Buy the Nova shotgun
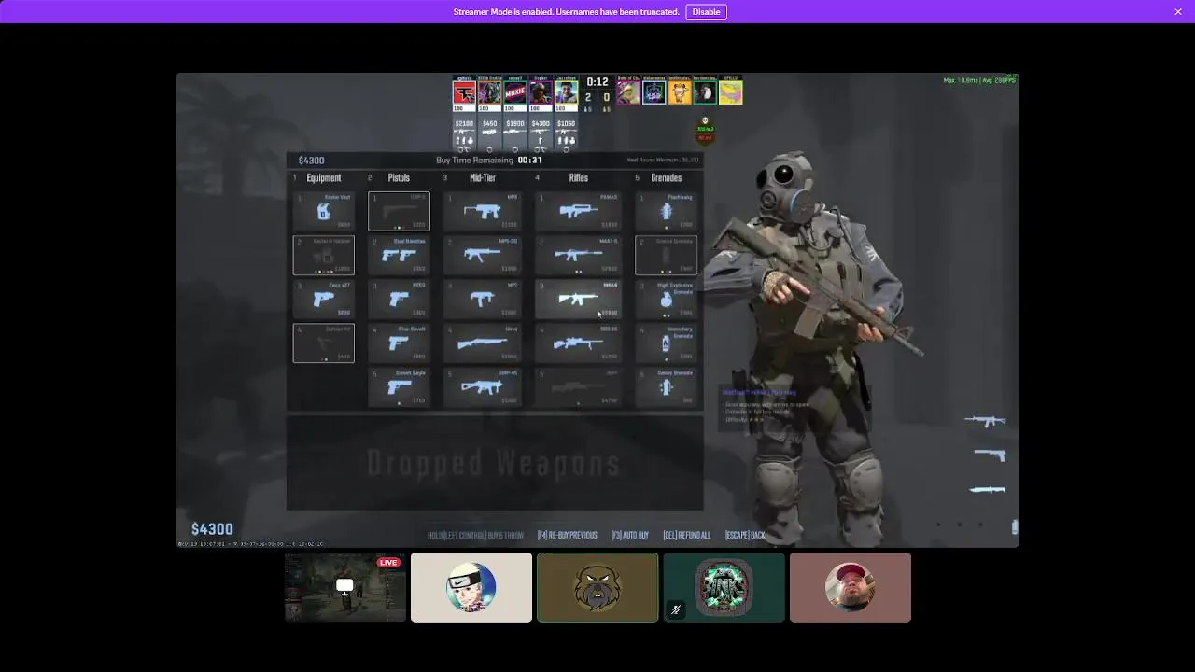The height and width of the screenshot is (672, 1195). (x=482, y=343)
